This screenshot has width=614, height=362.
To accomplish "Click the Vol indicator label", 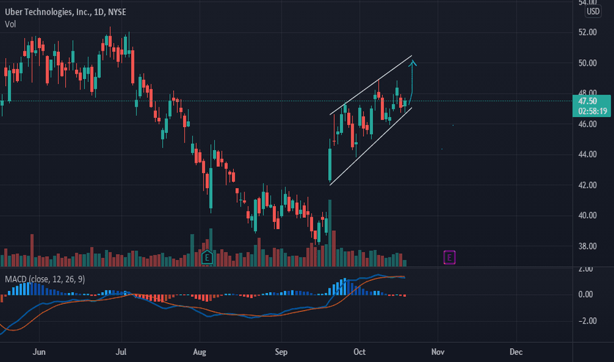I will [x=10, y=24].
